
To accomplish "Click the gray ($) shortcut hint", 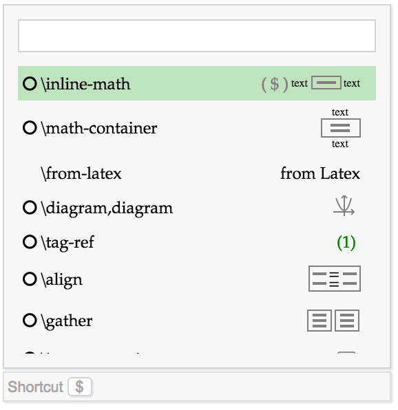I will (x=275, y=84).
